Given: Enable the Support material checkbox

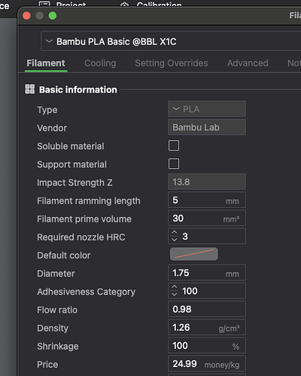Looking at the screenshot, I should (174, 164).
